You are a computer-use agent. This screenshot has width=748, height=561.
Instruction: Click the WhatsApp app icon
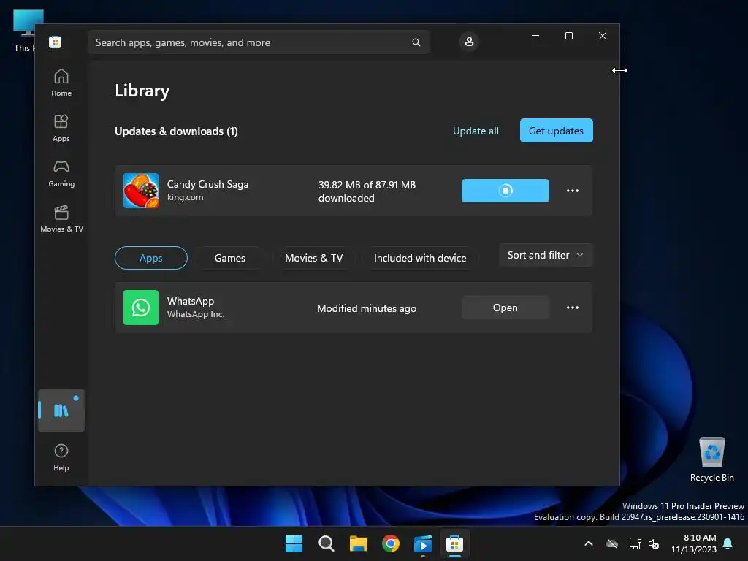[141, 308]
